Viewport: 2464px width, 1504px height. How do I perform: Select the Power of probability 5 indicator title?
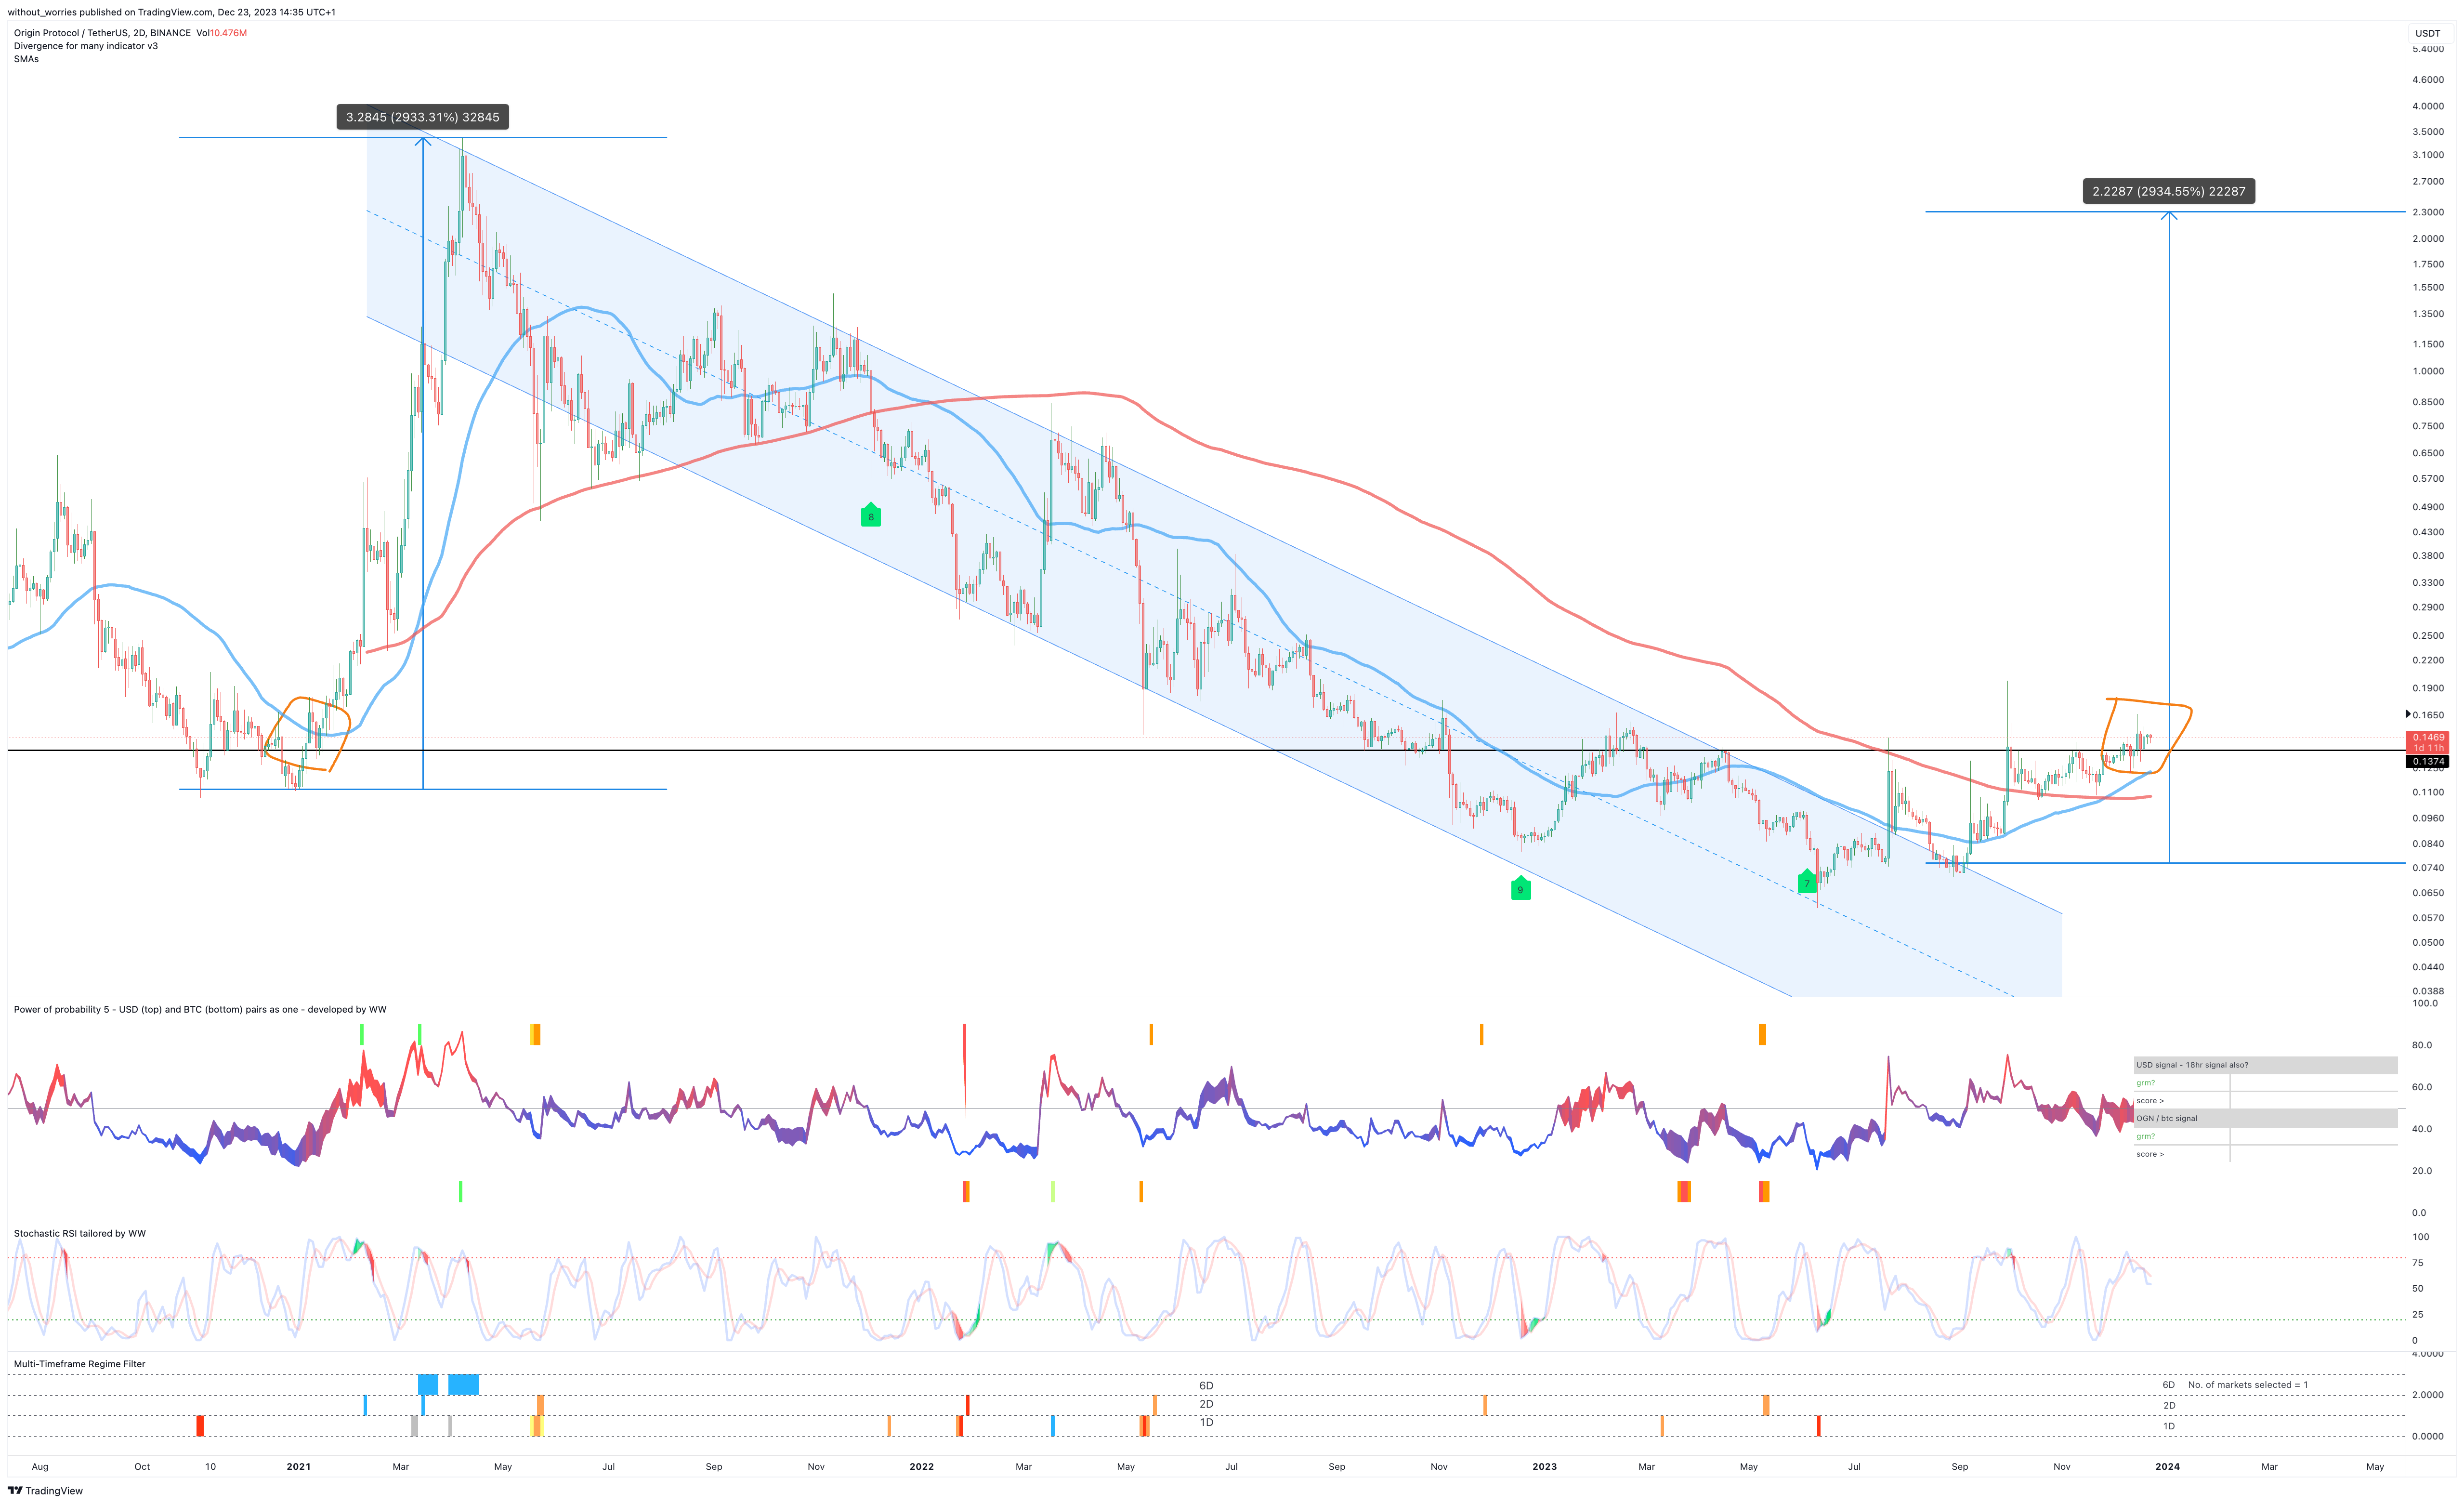tap(200, 1009)
